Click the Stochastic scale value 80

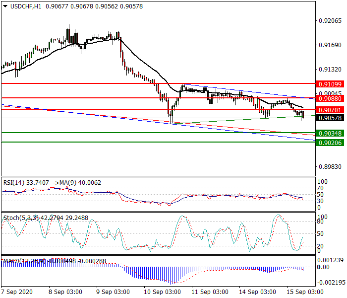320,222
